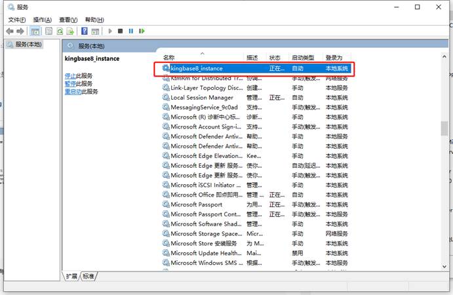453x295 pixels.
Task: Select the Microsoft Account Sign-i... row
Action: pos(256,127)
